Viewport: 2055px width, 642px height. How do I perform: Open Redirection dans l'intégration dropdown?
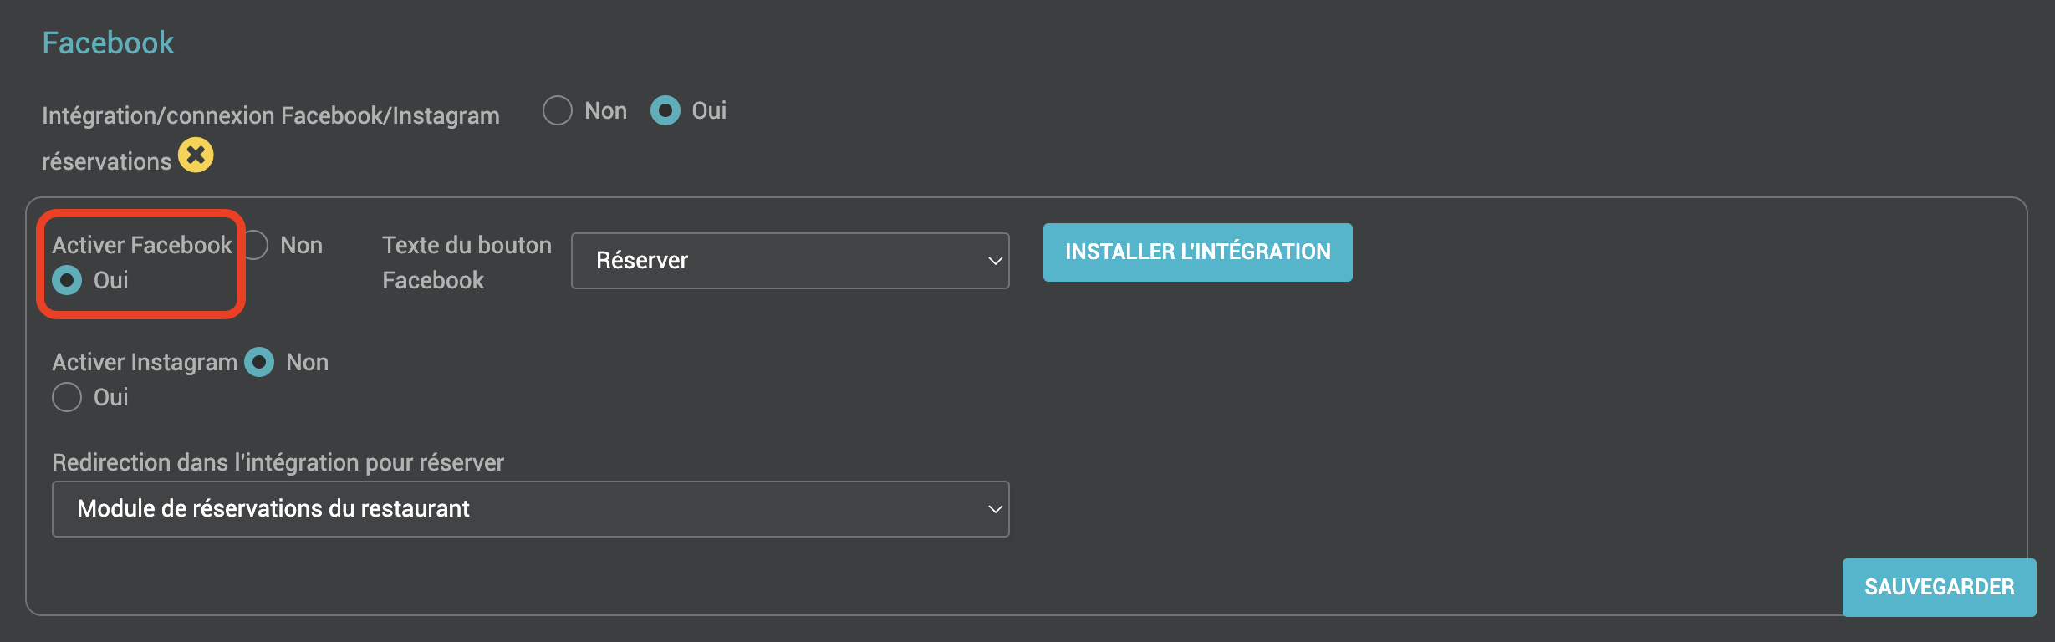(x=531, y=509)
